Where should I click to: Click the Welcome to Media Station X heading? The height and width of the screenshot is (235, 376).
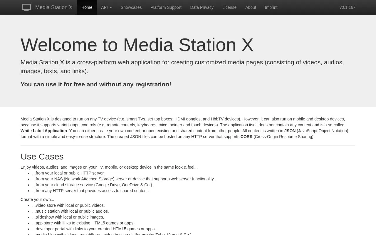[x=137, y=45]
